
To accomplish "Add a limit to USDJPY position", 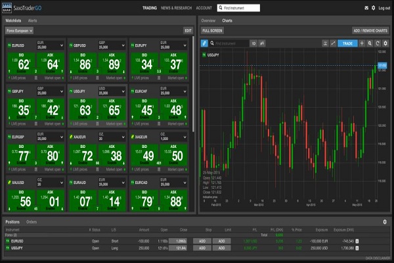I will click(222, 248).
